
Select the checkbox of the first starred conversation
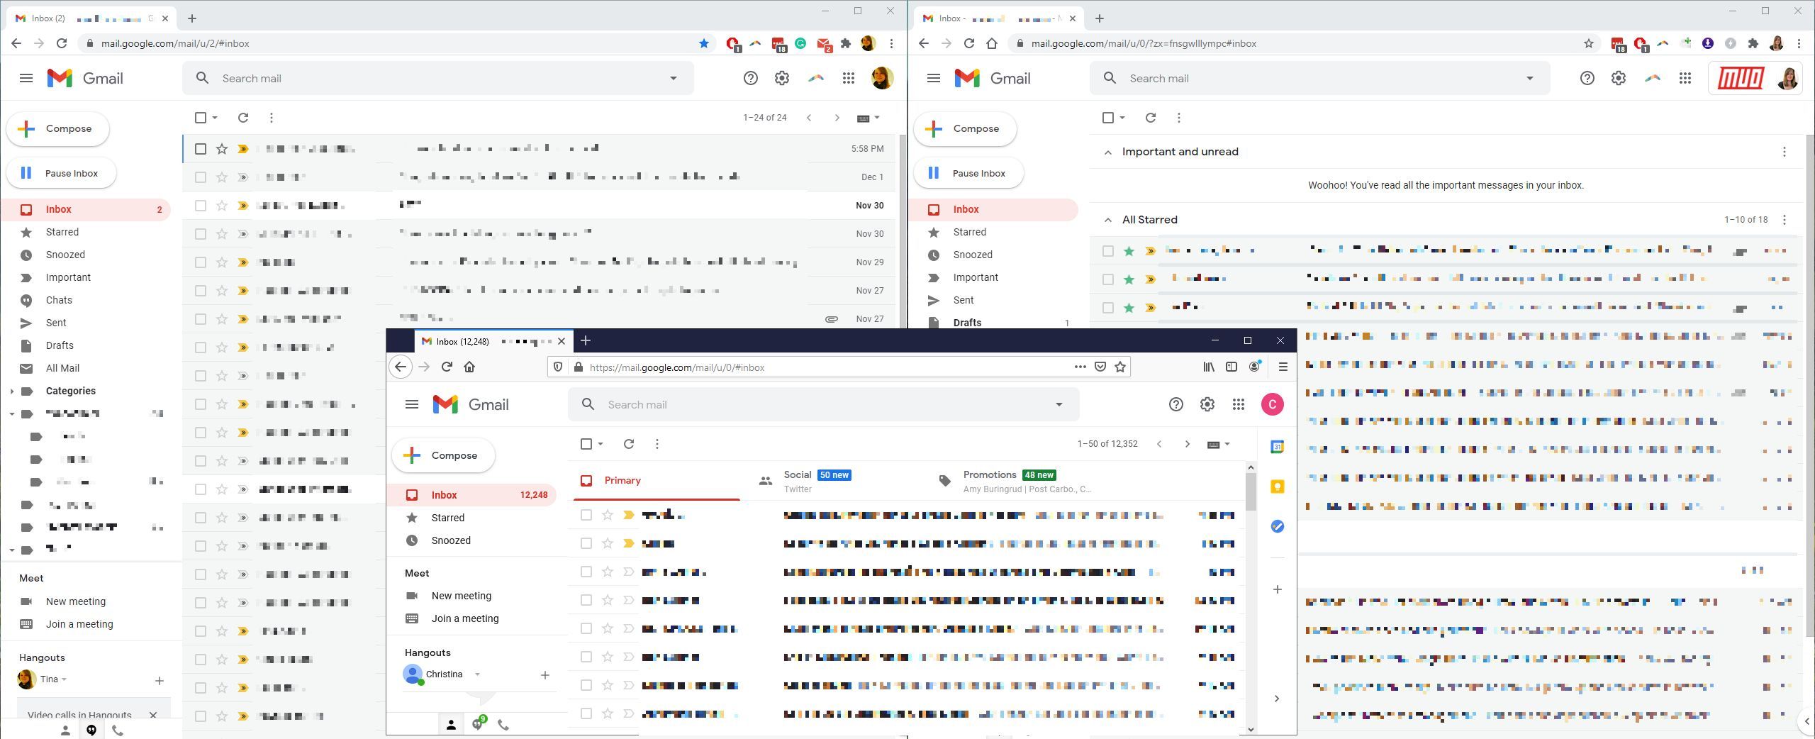click(x=1108, y=250)
